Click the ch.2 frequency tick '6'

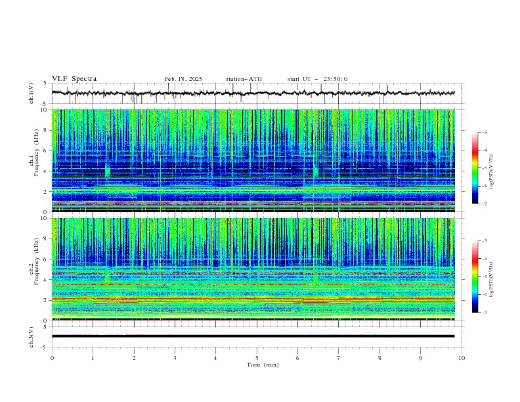pos(45,259)
